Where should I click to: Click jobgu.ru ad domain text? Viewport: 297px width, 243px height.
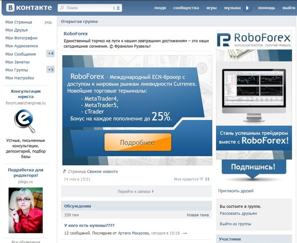pyautogui.click(x=25, y=182)
